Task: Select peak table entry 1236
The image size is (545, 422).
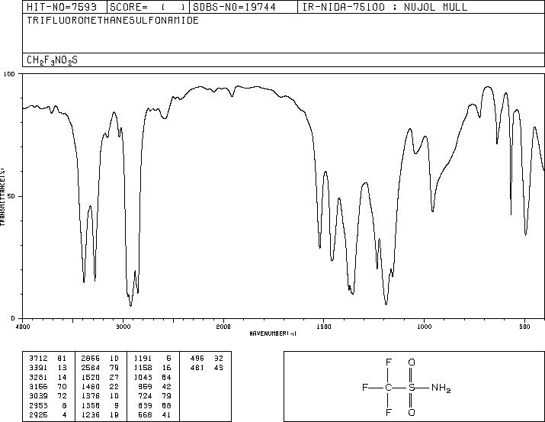Action: tap(91, 414)
